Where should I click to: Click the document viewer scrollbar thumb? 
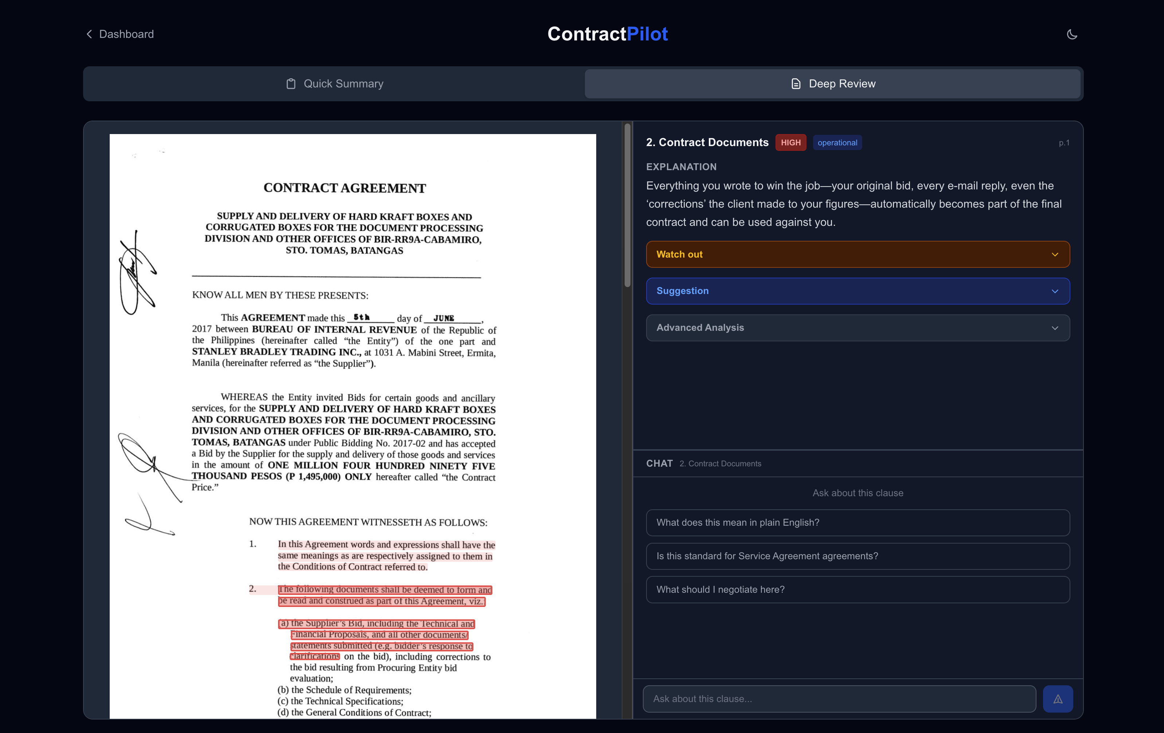pyautogui.click(x=627, y=205)
